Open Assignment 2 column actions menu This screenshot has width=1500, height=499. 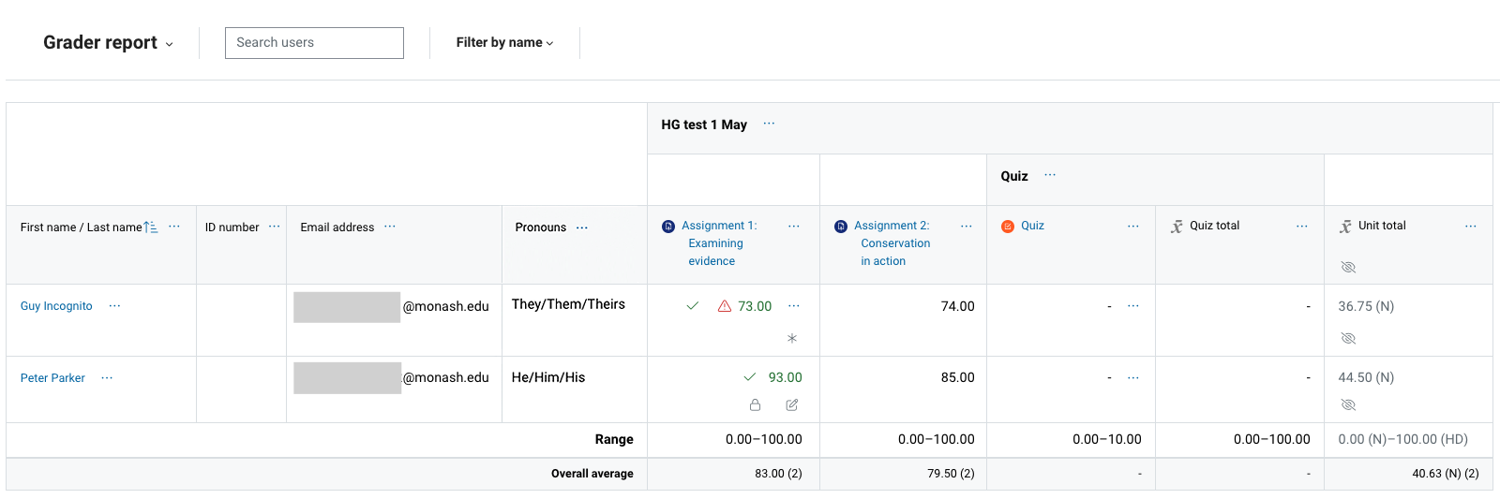coord(967,227)
